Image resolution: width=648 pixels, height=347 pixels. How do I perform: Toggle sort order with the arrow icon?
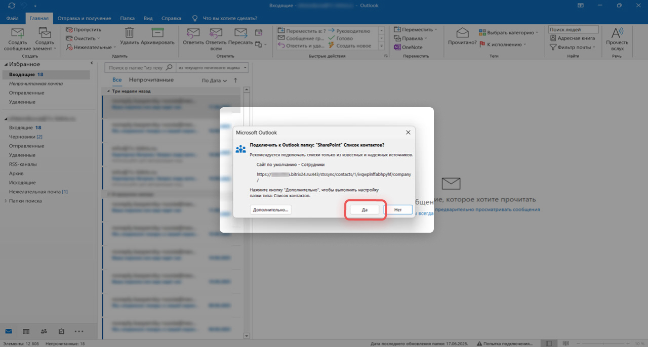click(x=235, y=80)
